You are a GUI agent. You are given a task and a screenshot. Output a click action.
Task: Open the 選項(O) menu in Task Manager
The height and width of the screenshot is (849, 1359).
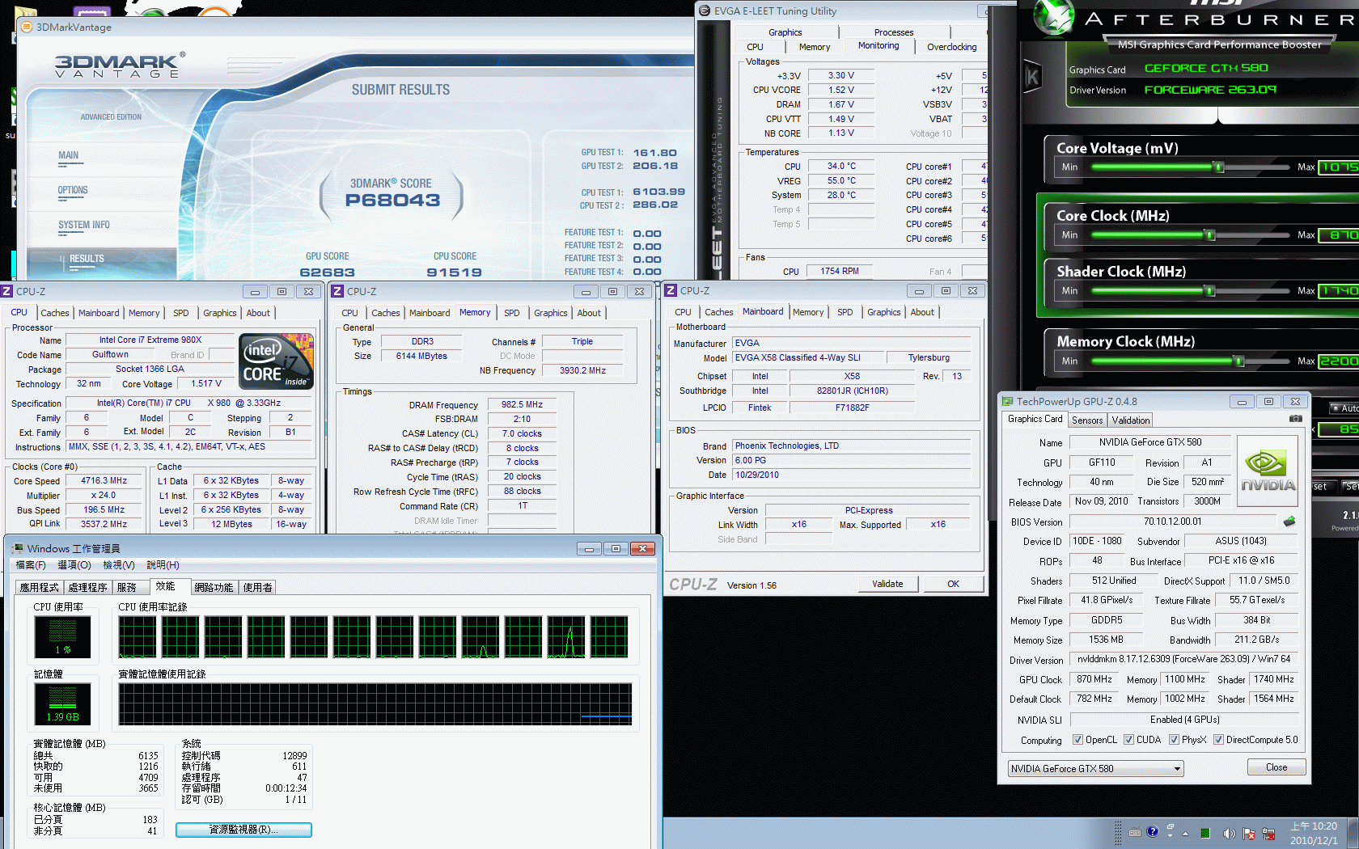click(x=74, y=565)
